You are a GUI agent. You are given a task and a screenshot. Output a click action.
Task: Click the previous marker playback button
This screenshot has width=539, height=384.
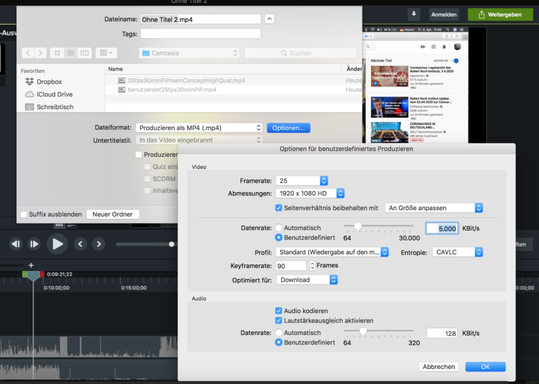pos(16,244)
